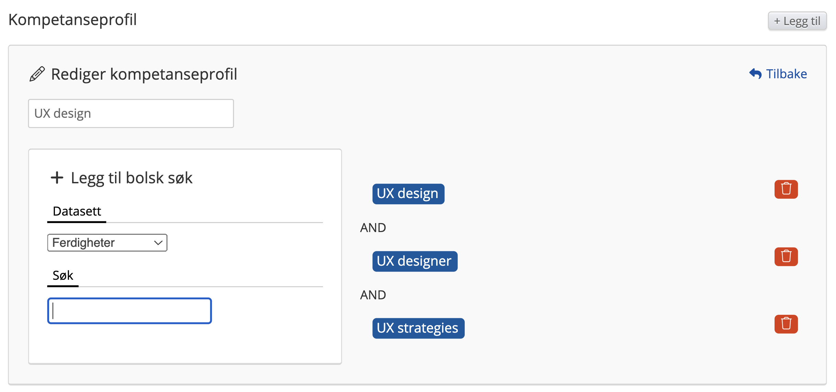
Task: Click the Legg til bolsk søk heading text
Action: 132,178
